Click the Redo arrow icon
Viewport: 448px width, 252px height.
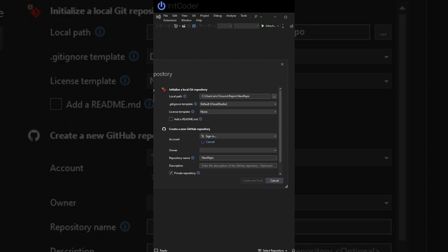click(209, 26)
